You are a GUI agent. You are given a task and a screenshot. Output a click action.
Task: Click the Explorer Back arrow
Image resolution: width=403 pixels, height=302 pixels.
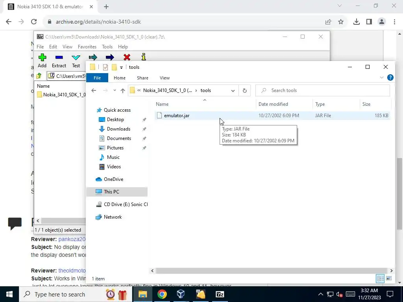[94, 90]
